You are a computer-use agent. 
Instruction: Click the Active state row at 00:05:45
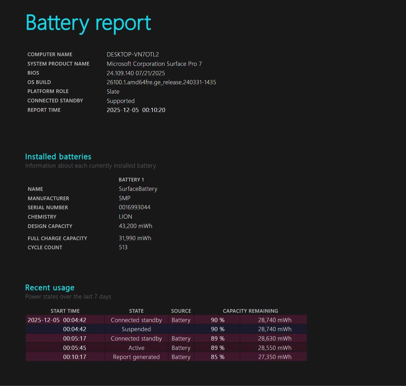click(136, 348)
